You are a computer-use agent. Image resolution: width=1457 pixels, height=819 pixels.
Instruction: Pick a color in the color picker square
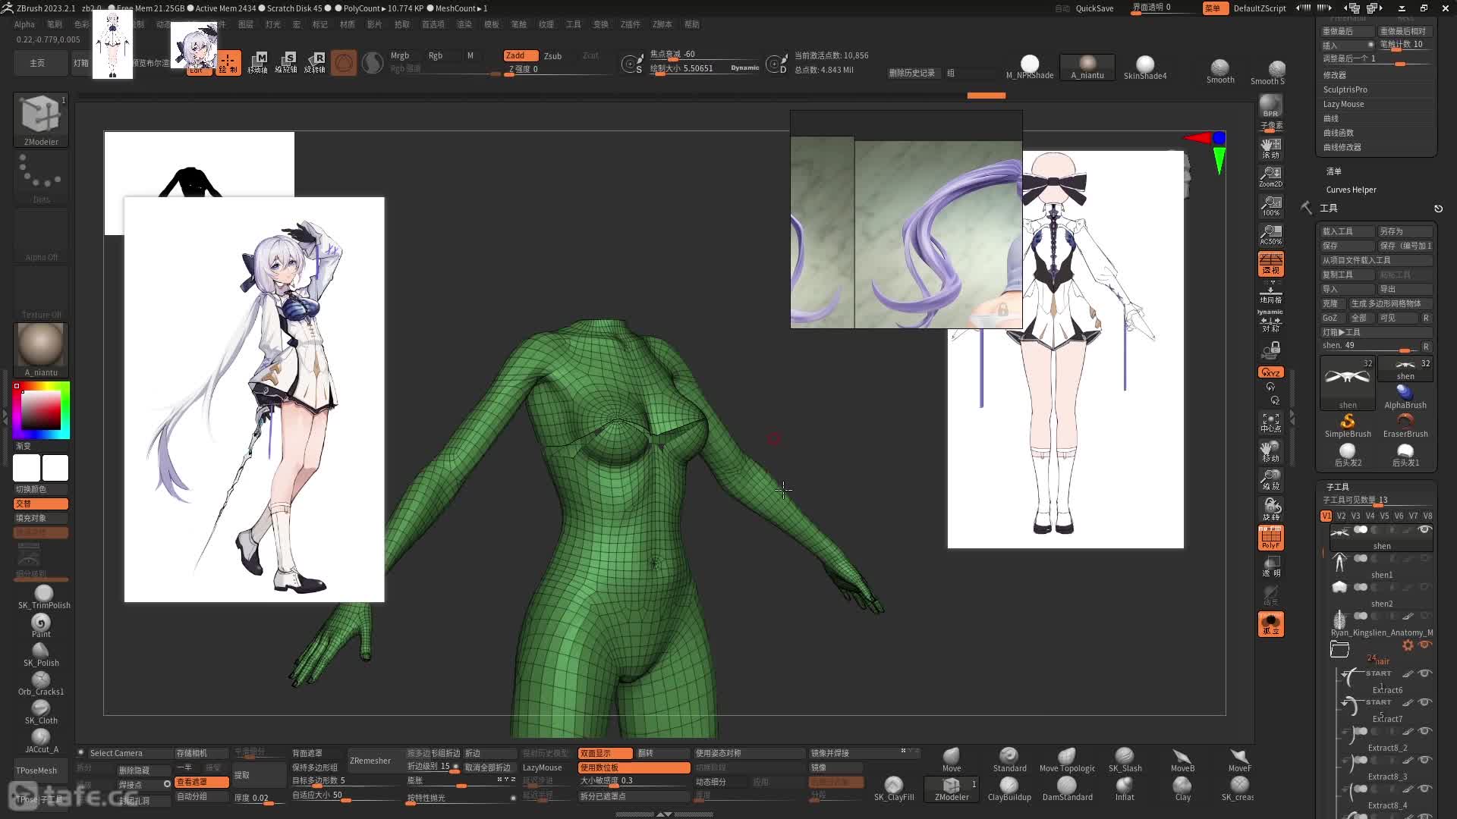point(41,410)
